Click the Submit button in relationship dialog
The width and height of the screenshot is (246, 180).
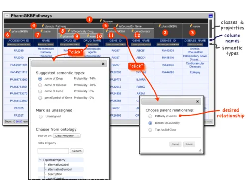tap(189, 144)
